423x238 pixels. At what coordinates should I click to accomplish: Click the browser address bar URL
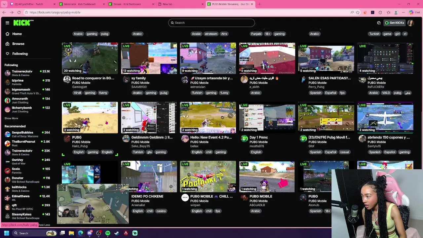tap(55, 12)
